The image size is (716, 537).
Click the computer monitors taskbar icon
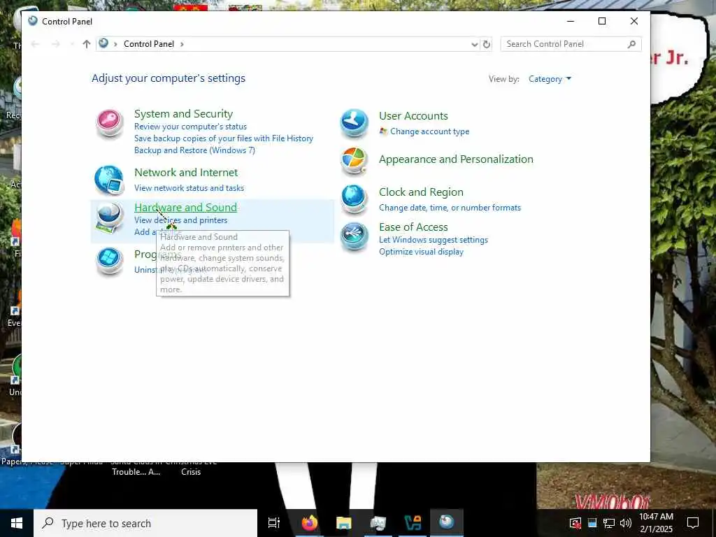click(x=378, y=523)
